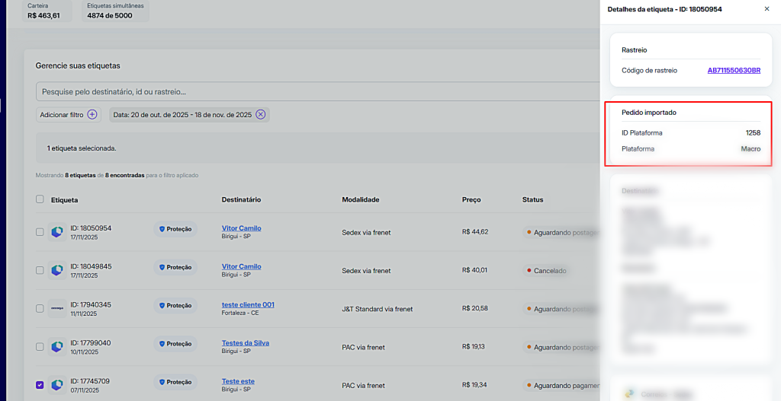This screenshot has width=781, height=401.
Task: Open the date range filter chip
Action: [181, 115]
